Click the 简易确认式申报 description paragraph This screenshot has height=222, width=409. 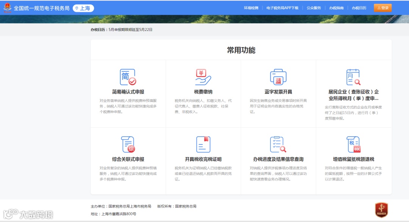(128, 106)
